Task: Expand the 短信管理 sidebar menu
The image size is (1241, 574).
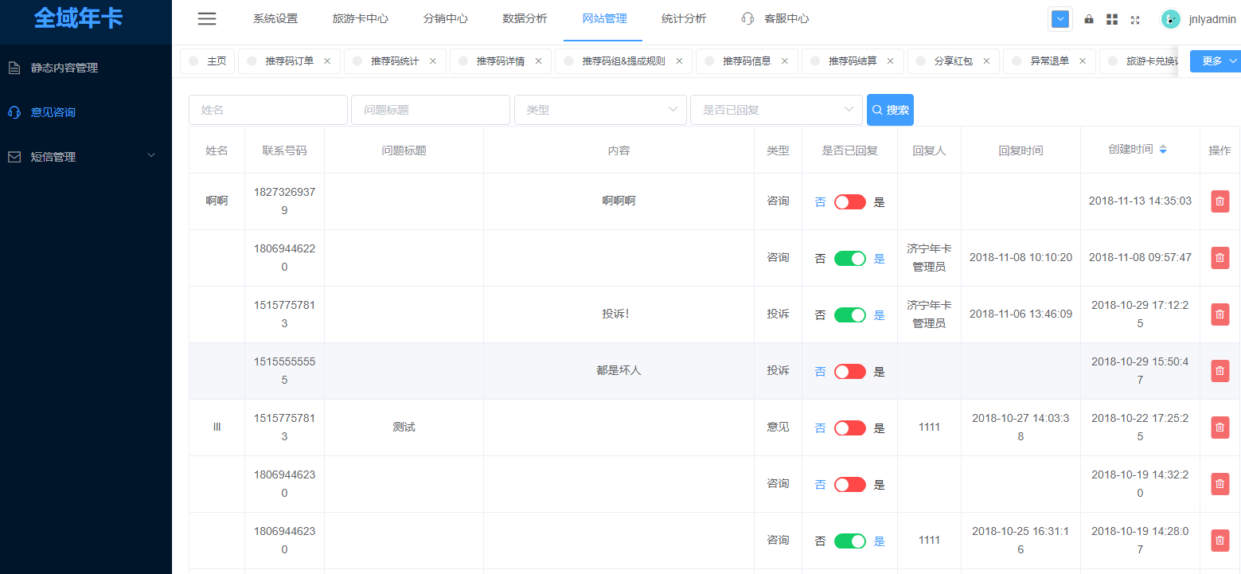Action: pyautogui.click(x=86, y=157)
